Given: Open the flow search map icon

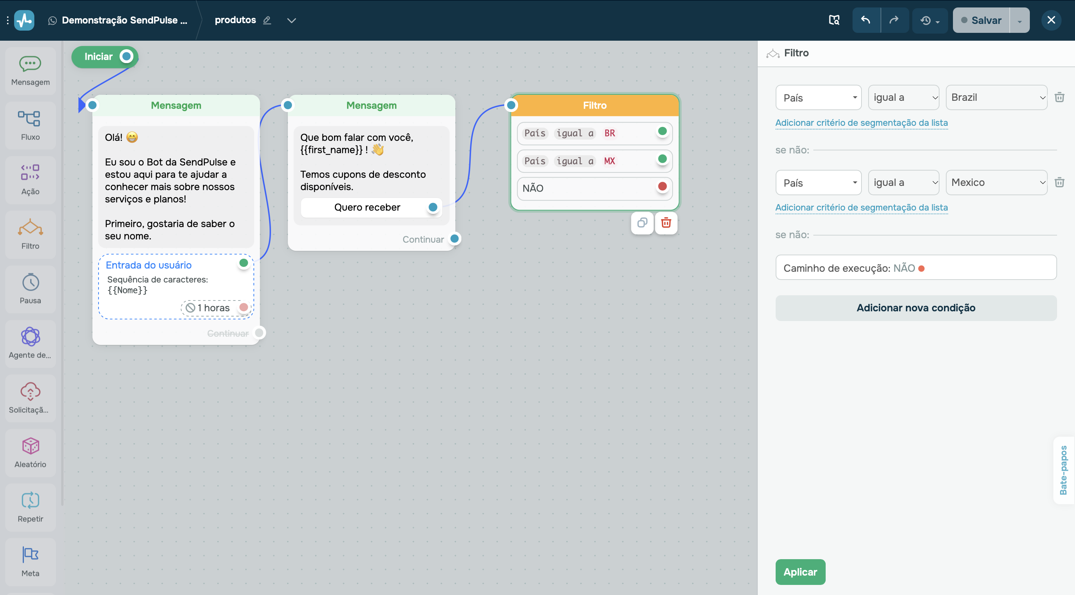Looking at the screenshot, I should point(834,20).
